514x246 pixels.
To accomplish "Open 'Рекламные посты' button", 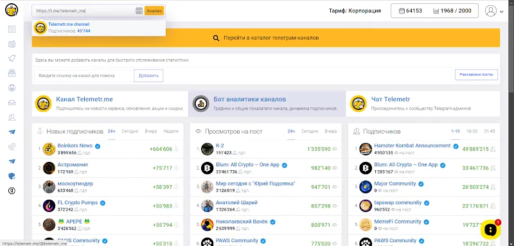I will pos(476,75).
